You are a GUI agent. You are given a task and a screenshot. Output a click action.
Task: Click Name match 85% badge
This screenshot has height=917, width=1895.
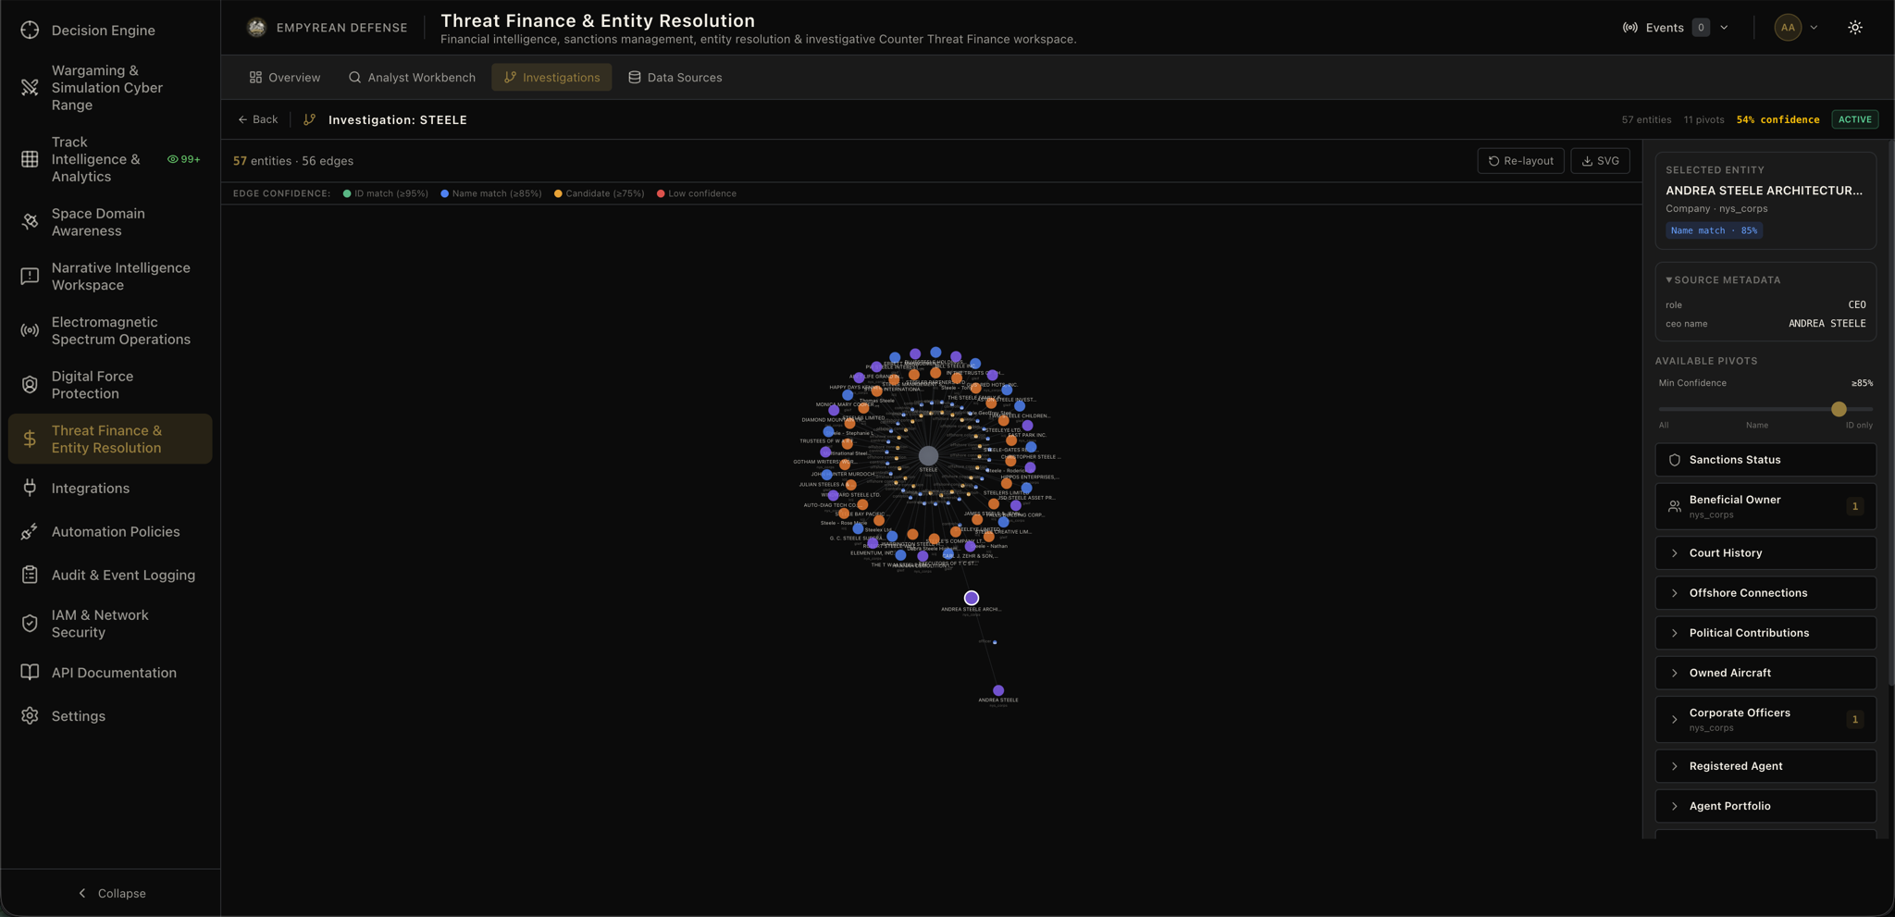point(1714,230)
